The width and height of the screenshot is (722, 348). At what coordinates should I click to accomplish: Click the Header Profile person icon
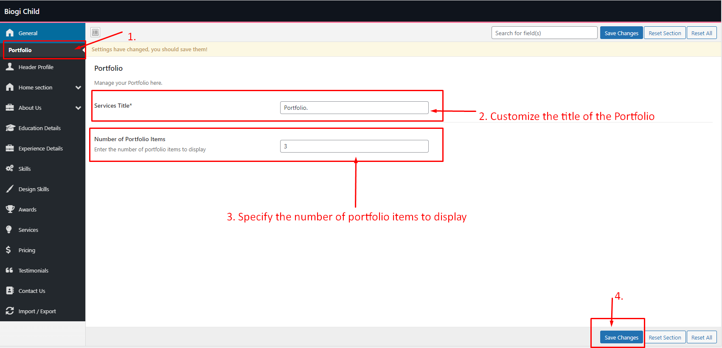coord(10,67)
